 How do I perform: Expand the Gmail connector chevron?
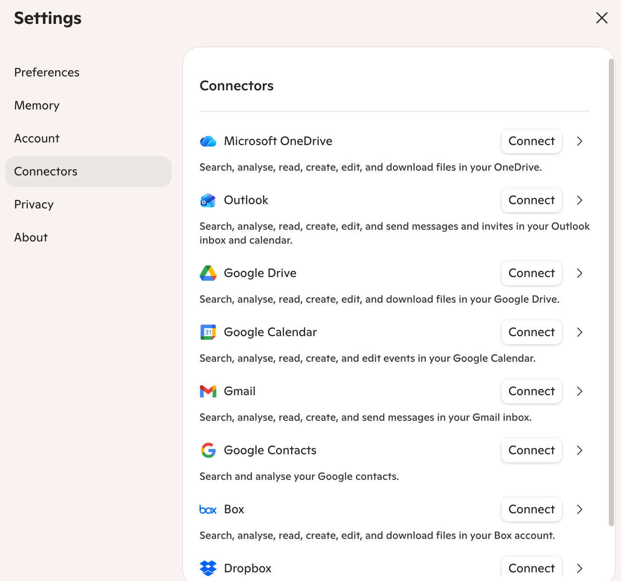tap(580, 391)
